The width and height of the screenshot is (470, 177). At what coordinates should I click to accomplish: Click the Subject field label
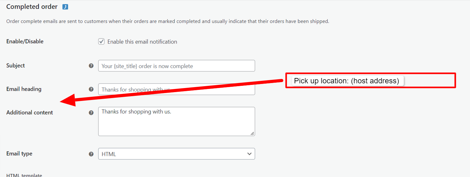click(x=16, y=66)
